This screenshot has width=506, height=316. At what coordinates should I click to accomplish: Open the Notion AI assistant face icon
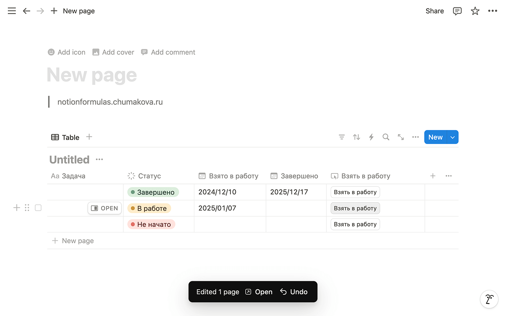click(x=489, y=299)
